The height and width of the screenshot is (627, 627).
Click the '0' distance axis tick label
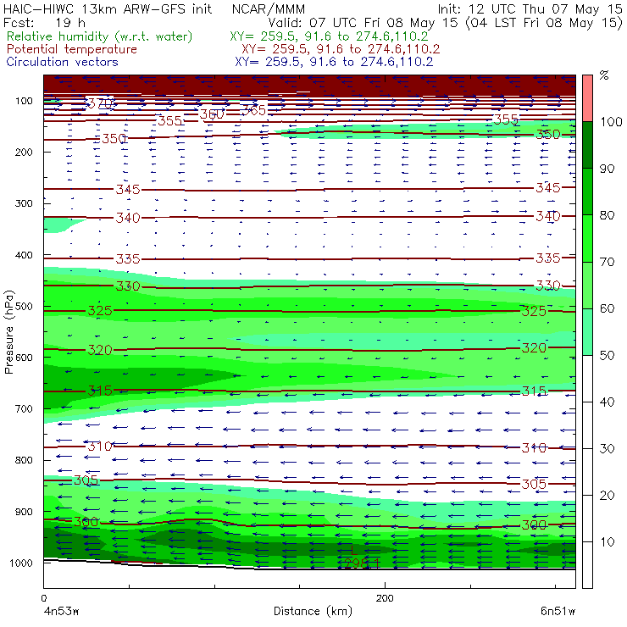click(43, 598)
